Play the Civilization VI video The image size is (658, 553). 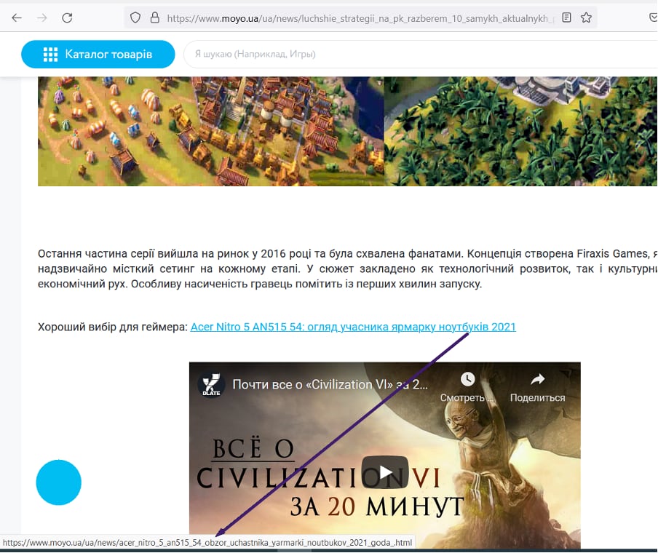pyautogui.click(x=385, y=472)
